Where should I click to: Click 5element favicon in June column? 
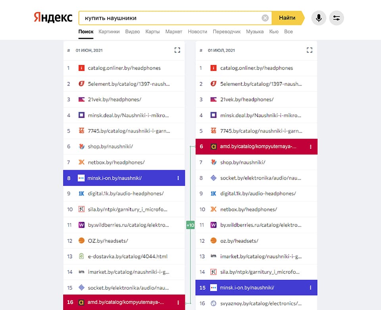point(81,84)
